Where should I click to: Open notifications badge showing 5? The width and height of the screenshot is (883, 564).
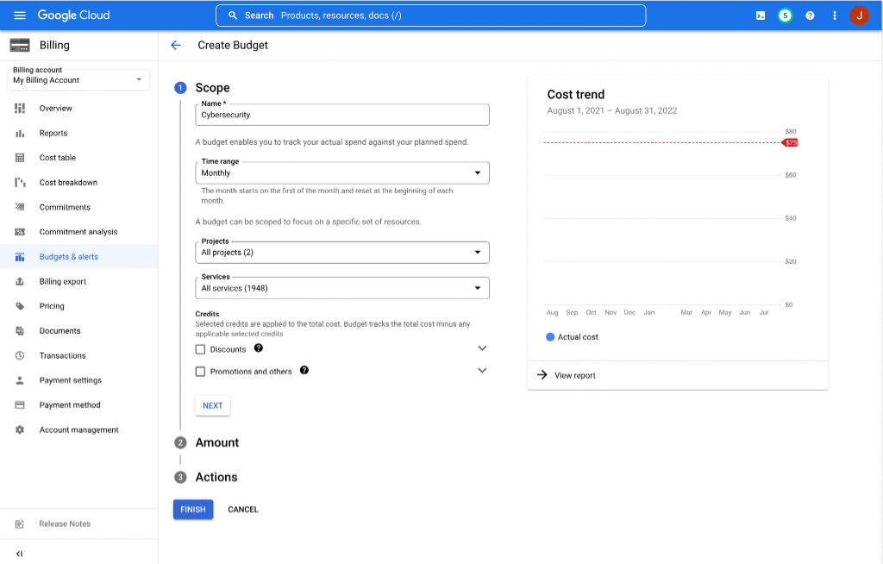tap(785, 16)
